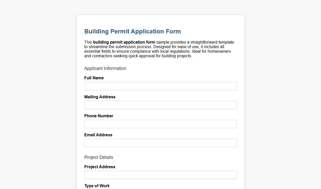Click the Phone Number input field

click(x=160, y=124)
